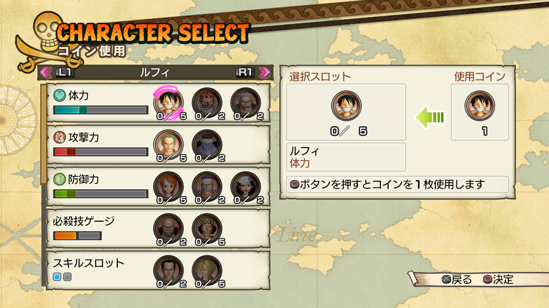Click the 戻る back button
The width and height of the screenshot is (549, 308).
click(456, 279)
